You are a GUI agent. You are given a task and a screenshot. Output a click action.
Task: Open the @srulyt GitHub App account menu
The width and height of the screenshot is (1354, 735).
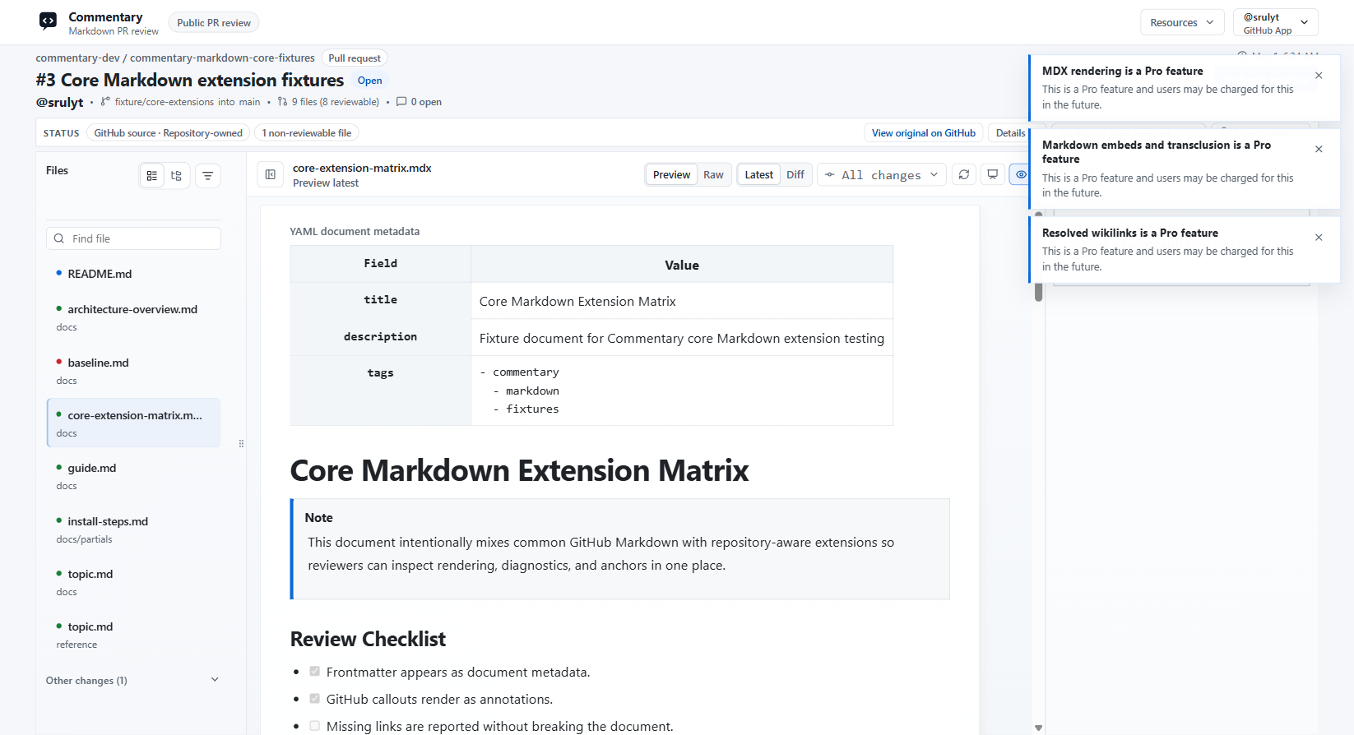pos(1275,22)
